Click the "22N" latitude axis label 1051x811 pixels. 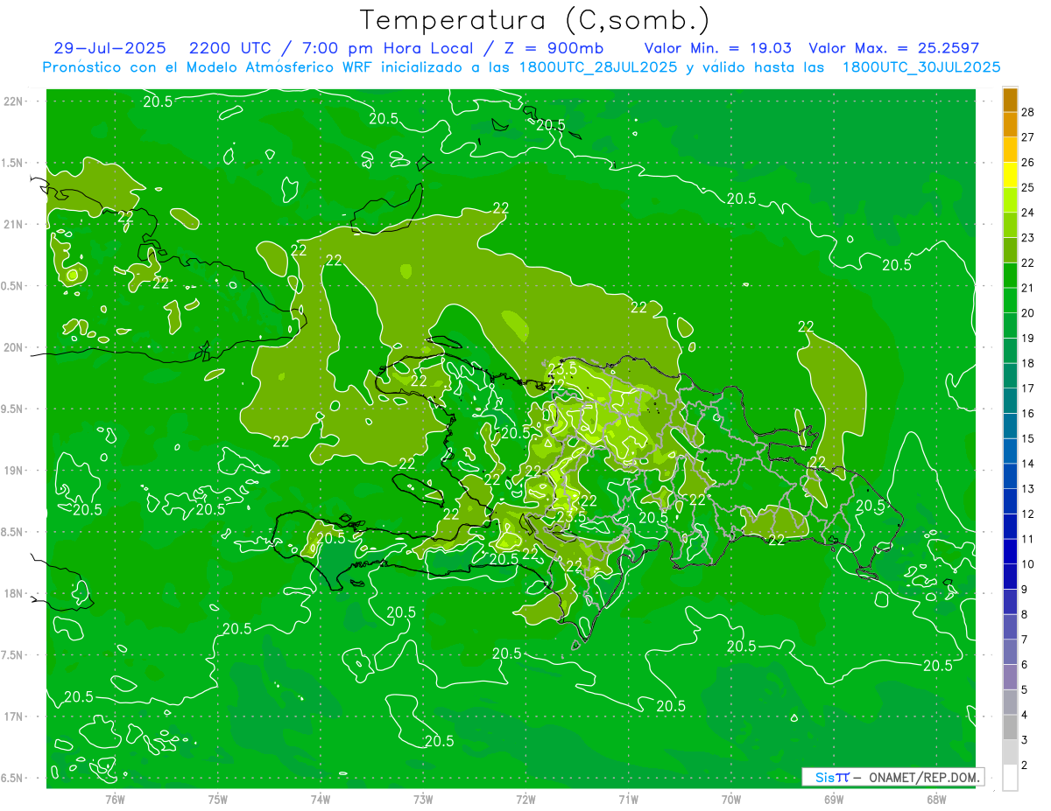pos(15,101)
